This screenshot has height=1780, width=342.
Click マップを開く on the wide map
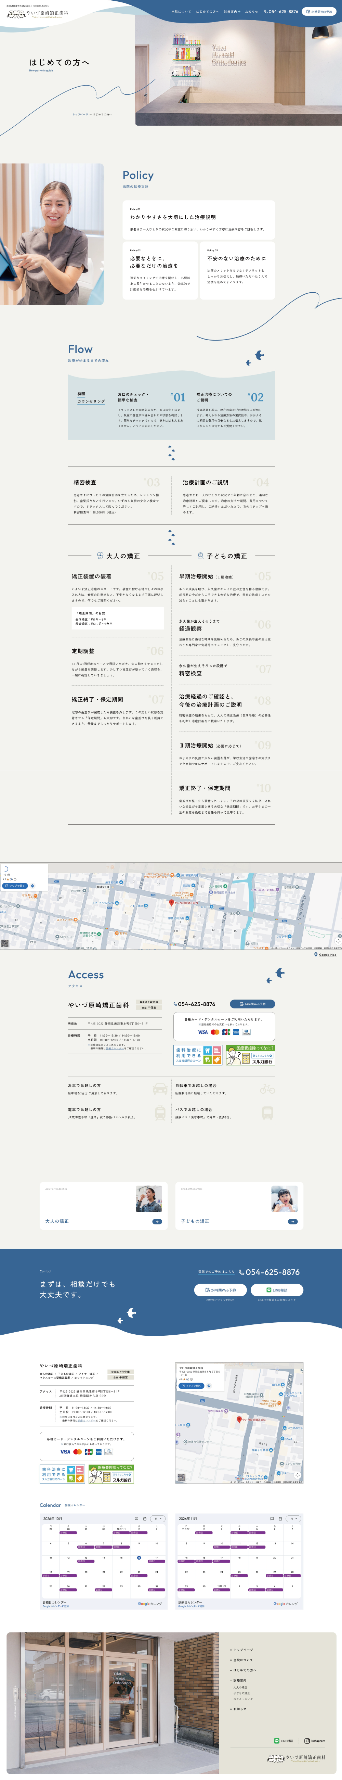(x=15, y=886)
